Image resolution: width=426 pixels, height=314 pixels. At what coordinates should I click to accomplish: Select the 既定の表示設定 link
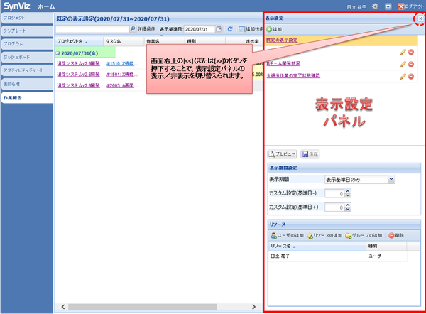coord(282,40)
